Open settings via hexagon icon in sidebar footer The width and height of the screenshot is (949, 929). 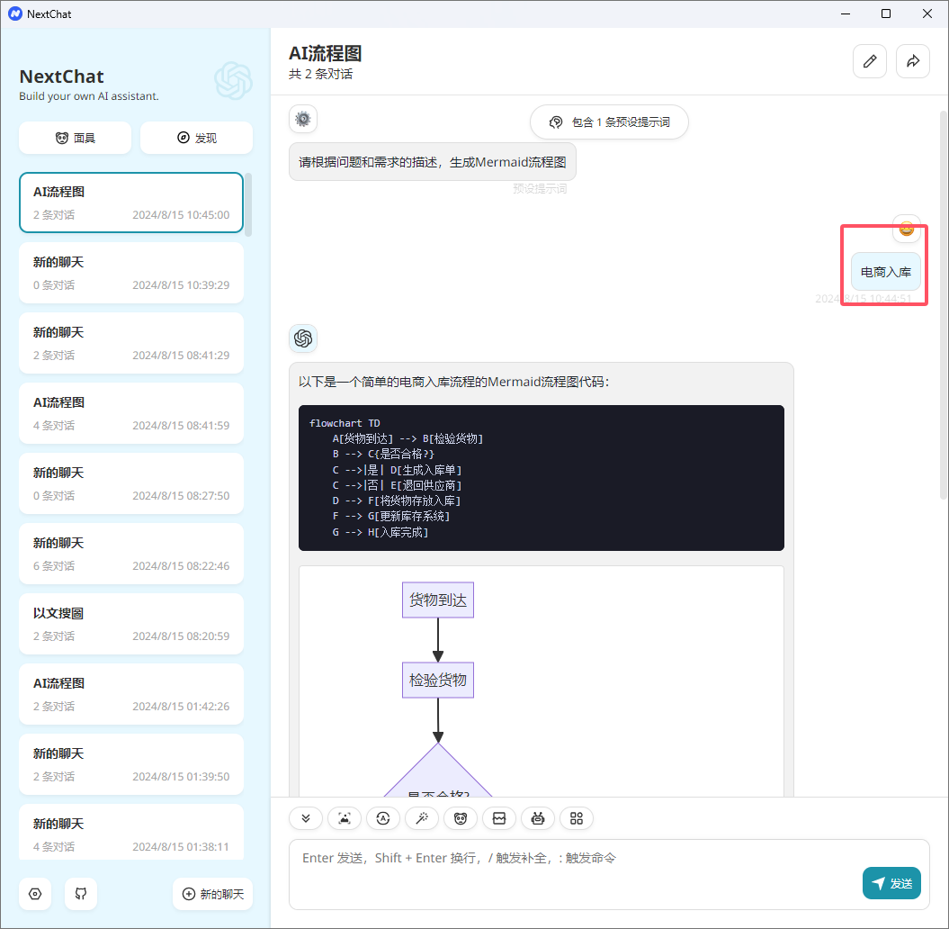(35, 894)
